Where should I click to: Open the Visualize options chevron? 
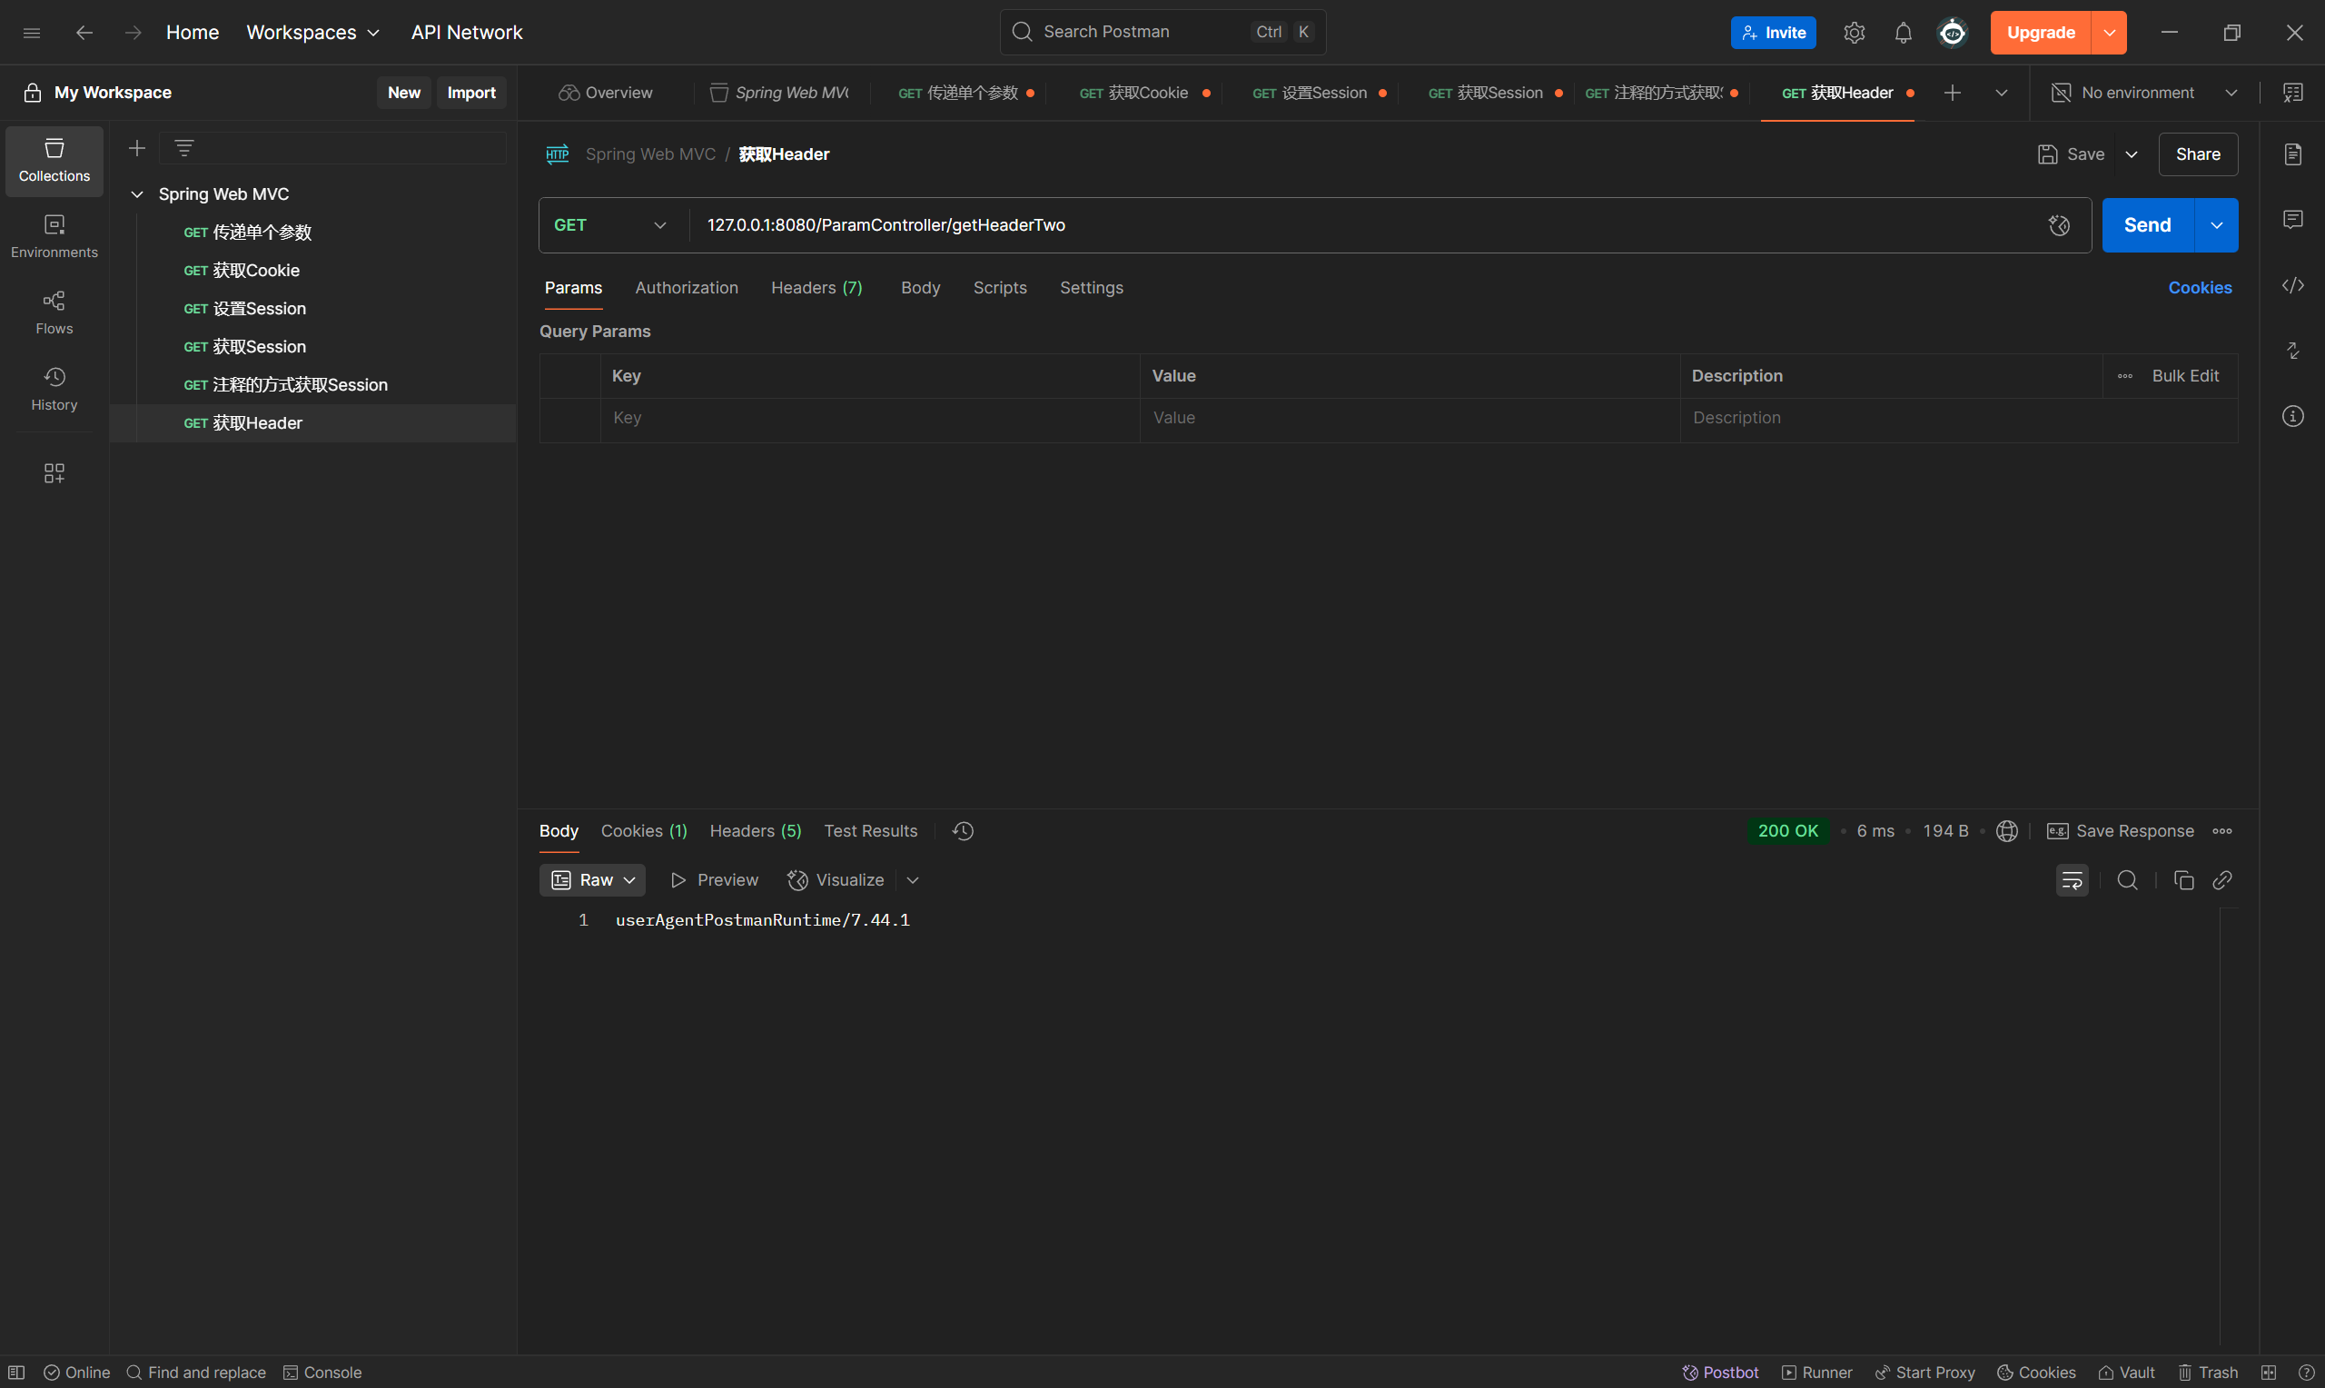[913, 880]
